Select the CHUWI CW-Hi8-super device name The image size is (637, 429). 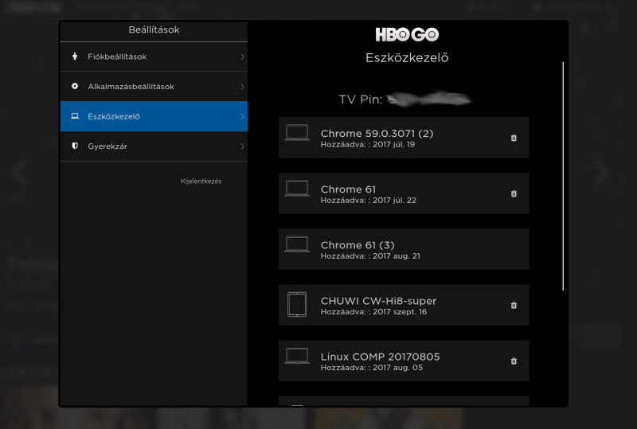379,301
